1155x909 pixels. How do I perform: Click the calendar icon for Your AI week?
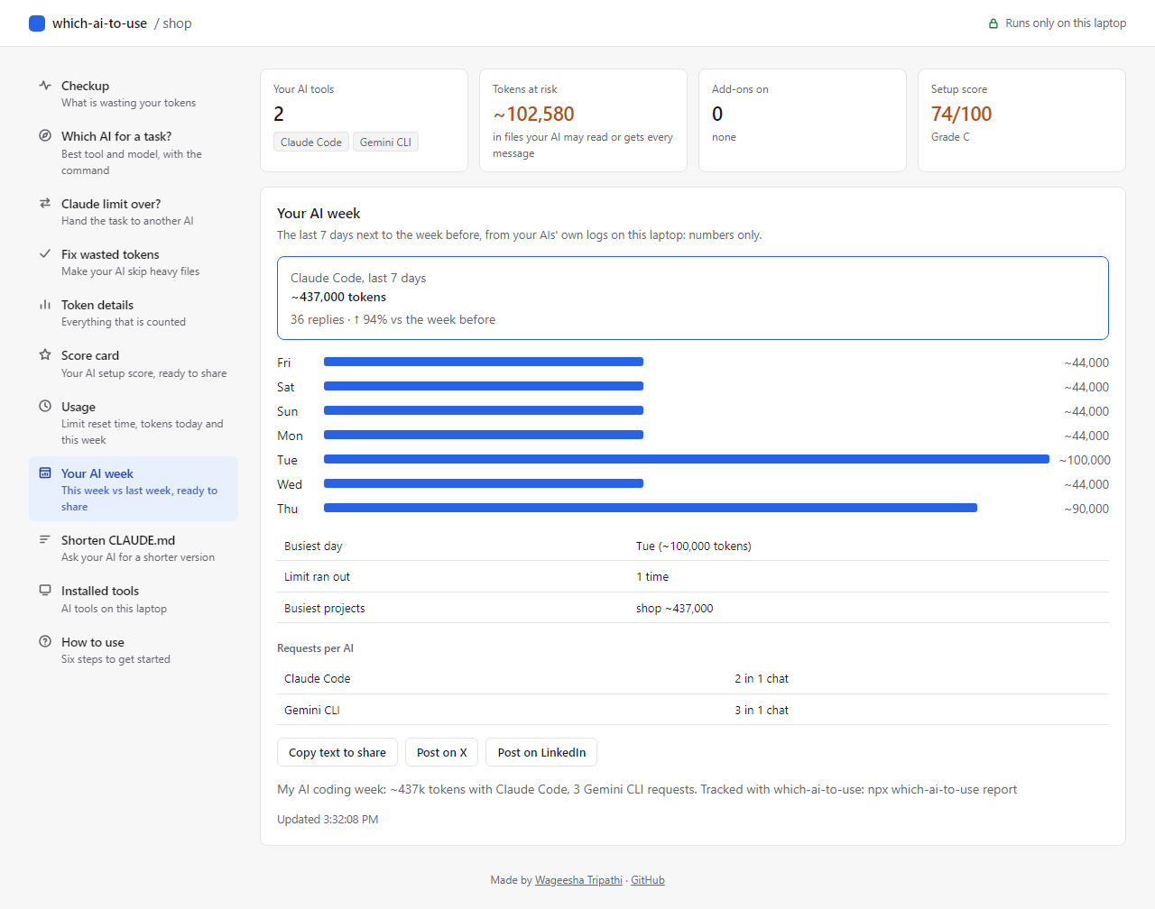coord(45,473)
